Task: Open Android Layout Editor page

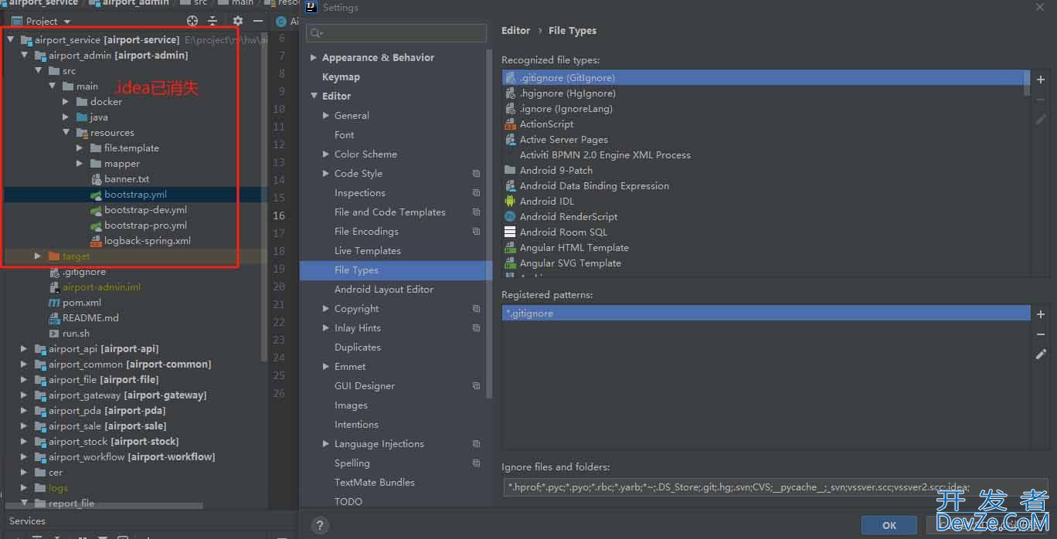Action: point(383,290)
